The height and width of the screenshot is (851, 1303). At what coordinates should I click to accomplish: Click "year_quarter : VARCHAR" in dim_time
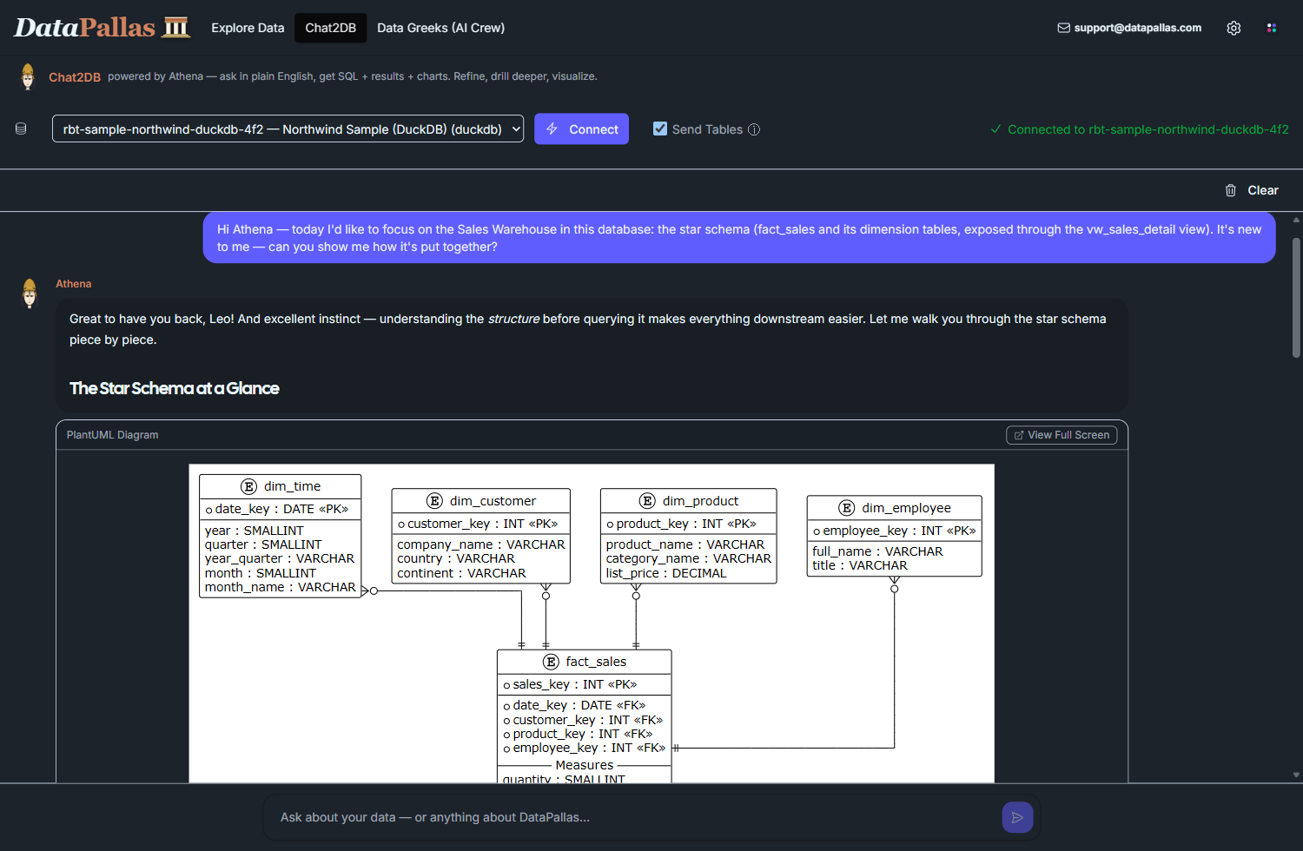[x=280, y=558]
